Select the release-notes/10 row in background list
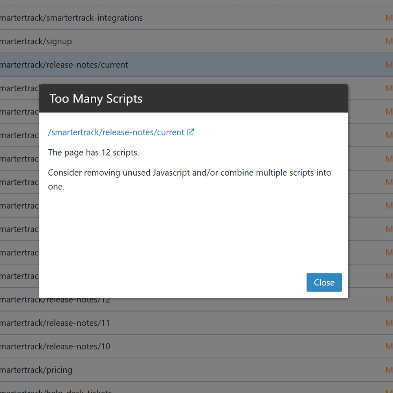This screenshot has height=393, width=393. click(196, 346)
